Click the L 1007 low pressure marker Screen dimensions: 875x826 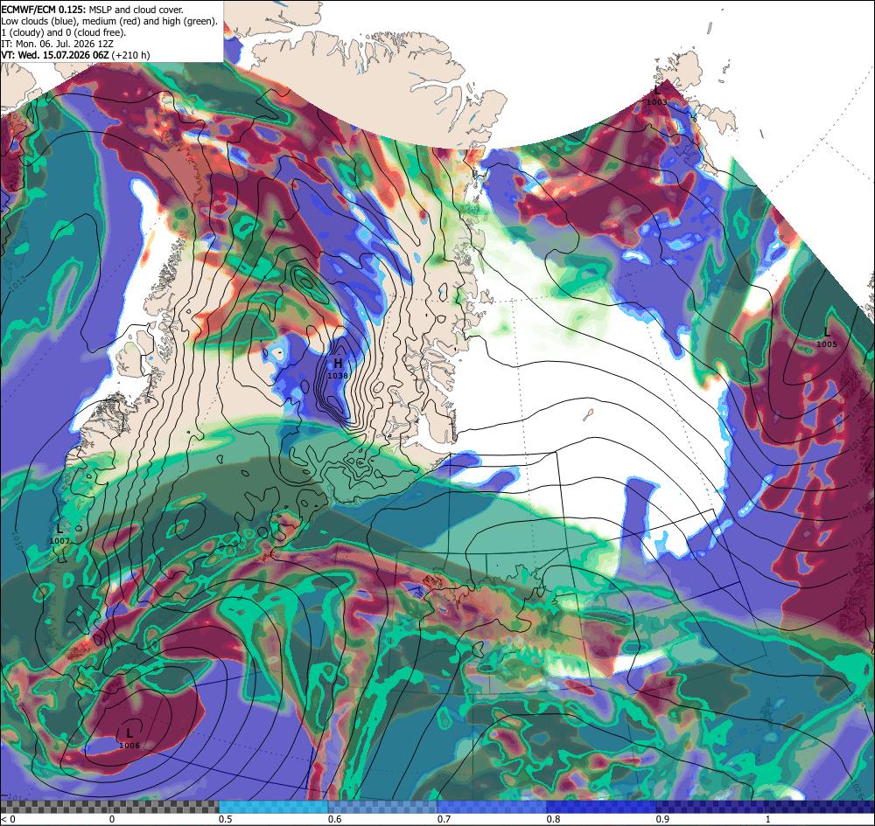[59, 534]
